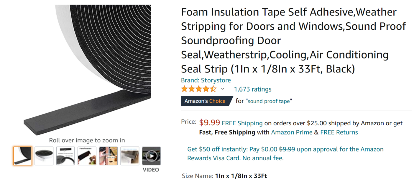414x182 pixels.
Task: Click the FREE Returns link
Action: [339, 132]
